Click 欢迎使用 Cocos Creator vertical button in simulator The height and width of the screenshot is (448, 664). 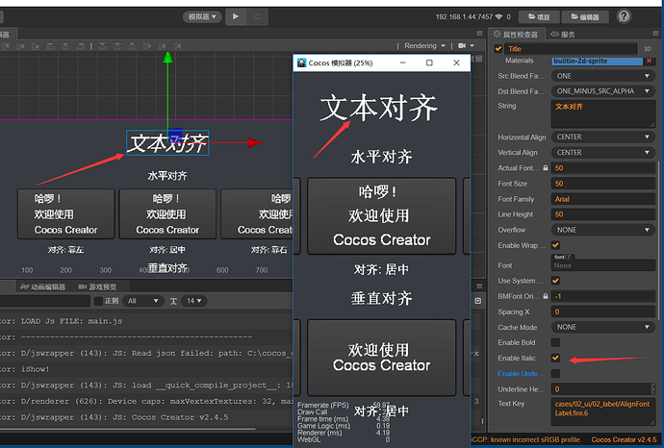[x=381, y=358]
